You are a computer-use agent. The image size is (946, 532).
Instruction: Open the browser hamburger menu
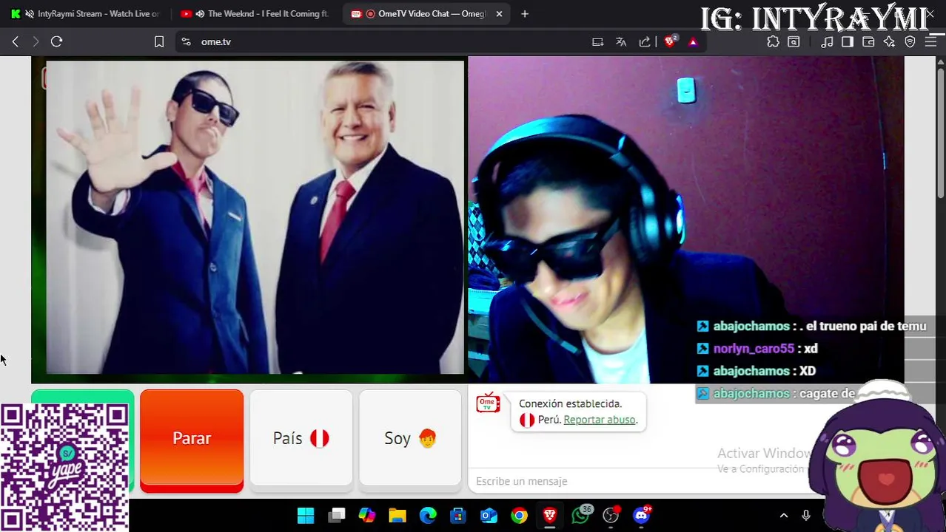pos(930,42)
